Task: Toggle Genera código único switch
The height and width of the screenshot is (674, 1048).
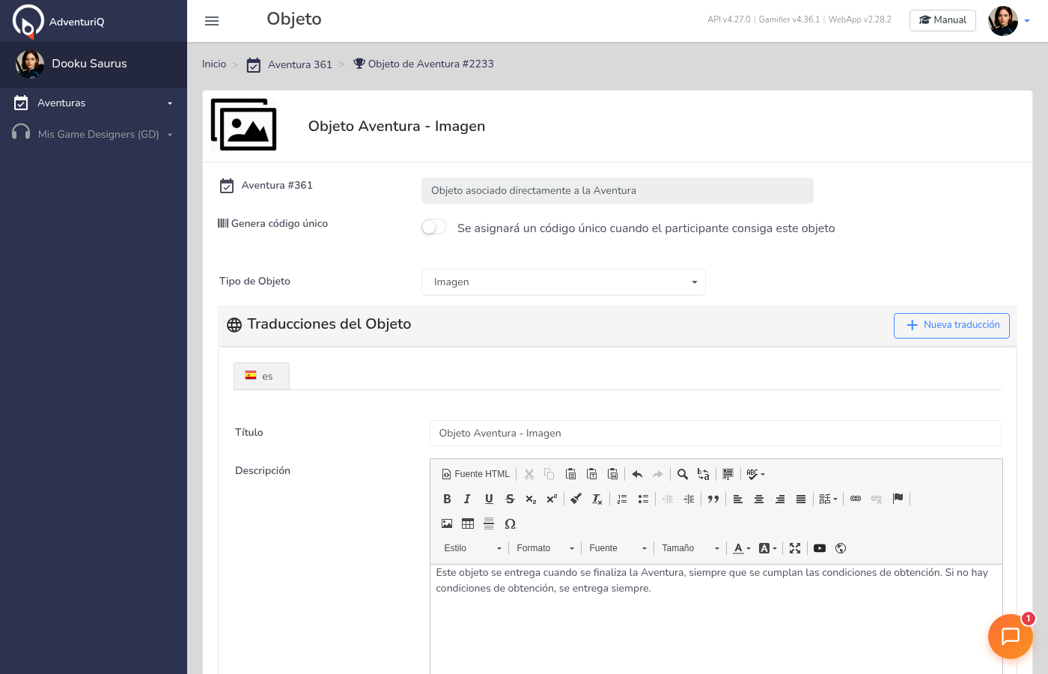Action: click(x=434, y=227)
